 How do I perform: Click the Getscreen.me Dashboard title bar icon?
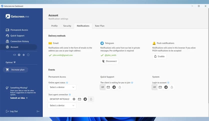click(x=2, y=6)
